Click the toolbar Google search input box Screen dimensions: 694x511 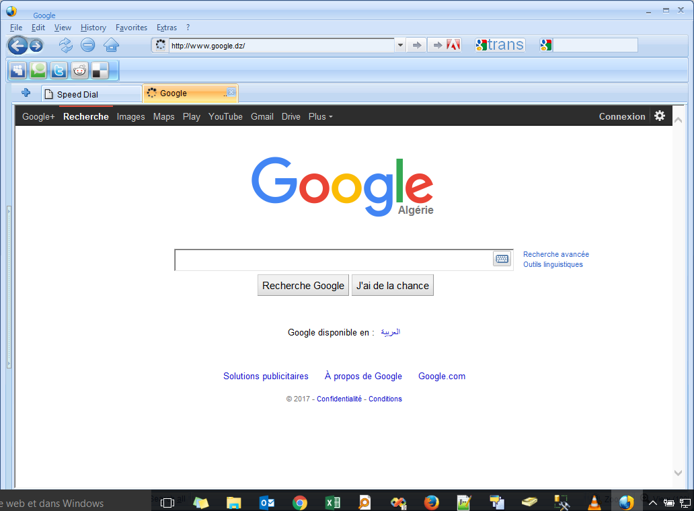coord(595,45)
